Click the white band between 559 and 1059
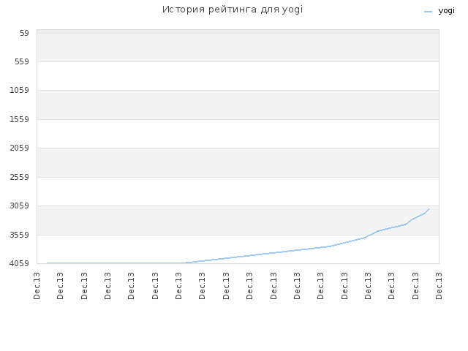The image size is (468, 351). coord(238,76)
